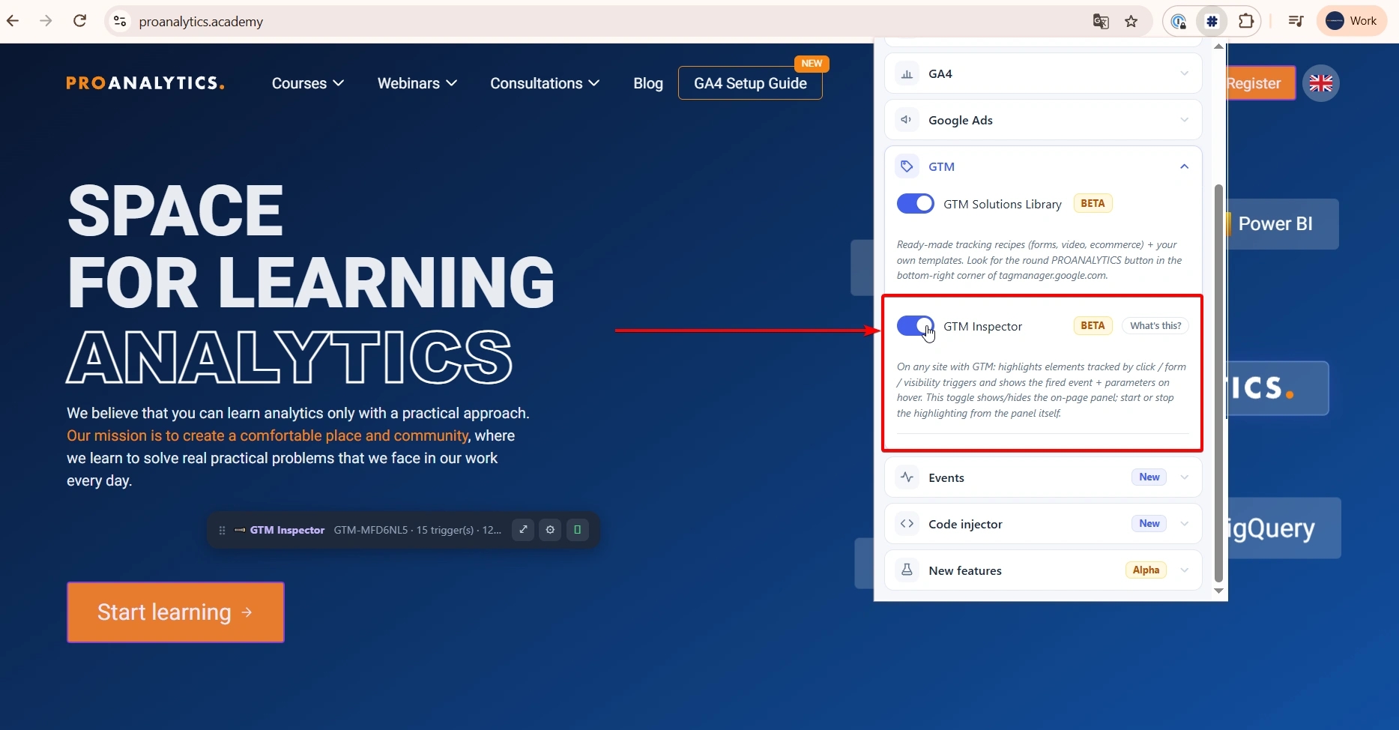Click the expand arrow in GTM Inspector bar
This screenshot has height=730, width=1399.
click(x=523, y=530)
